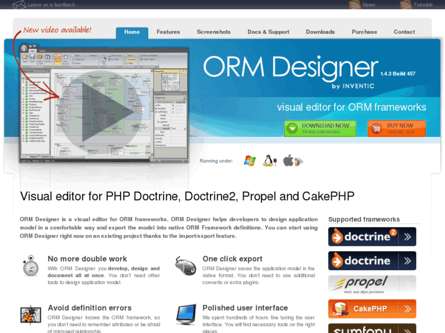Image resolution: width=445 pixels, height=333 pixels.
Task: Click the feedback envelope icon
Action: 19,4
